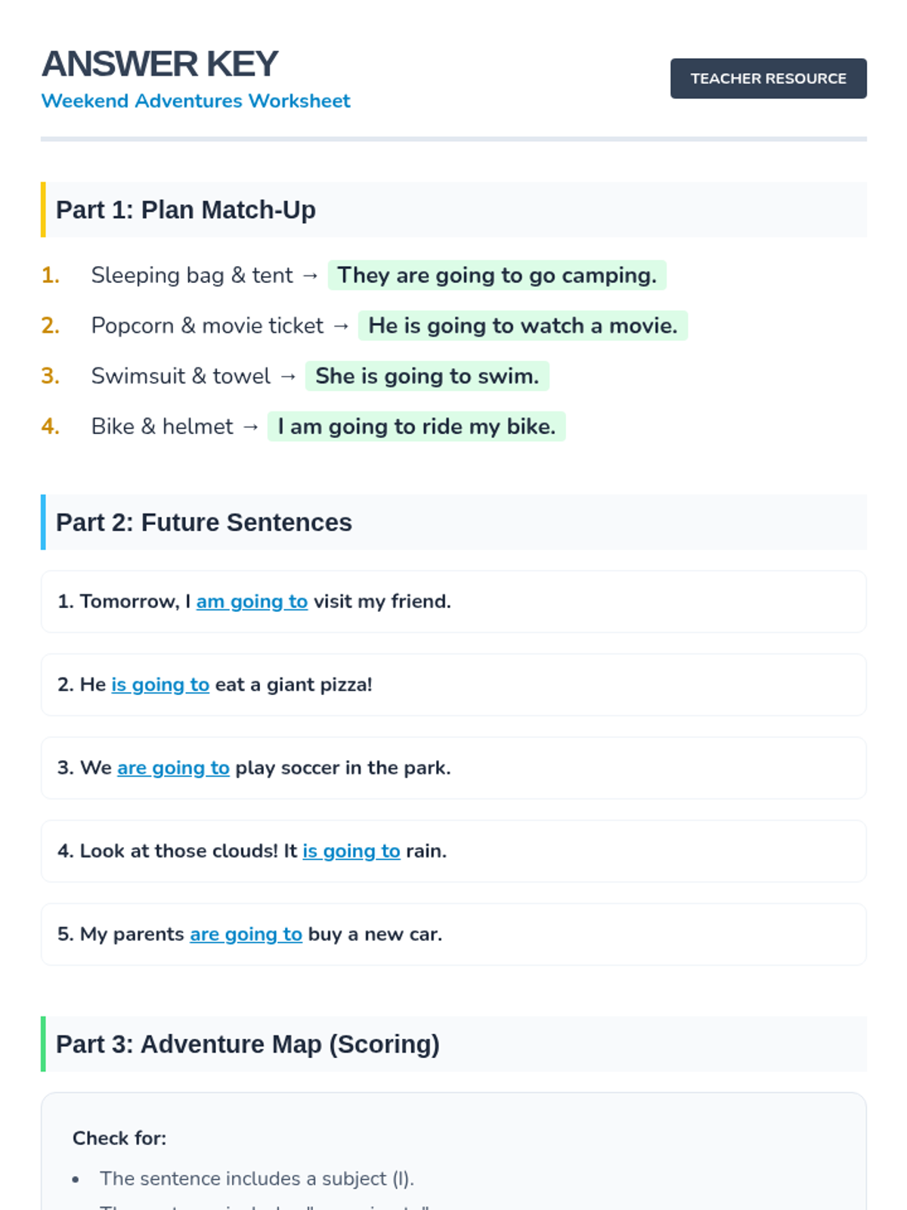The height and width of the screenshot is (1210, 907).
Task: Click the 'Check for:' label
Action: pos(119,1138)
